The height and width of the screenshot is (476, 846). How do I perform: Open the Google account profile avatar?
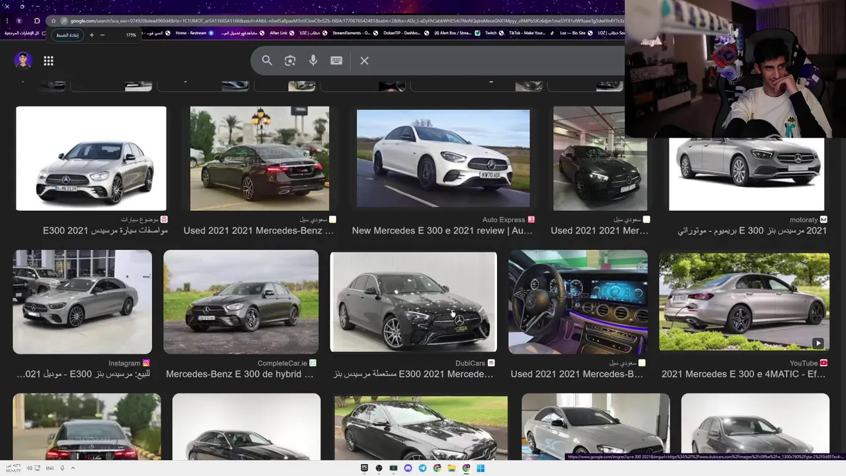point(23,60)
